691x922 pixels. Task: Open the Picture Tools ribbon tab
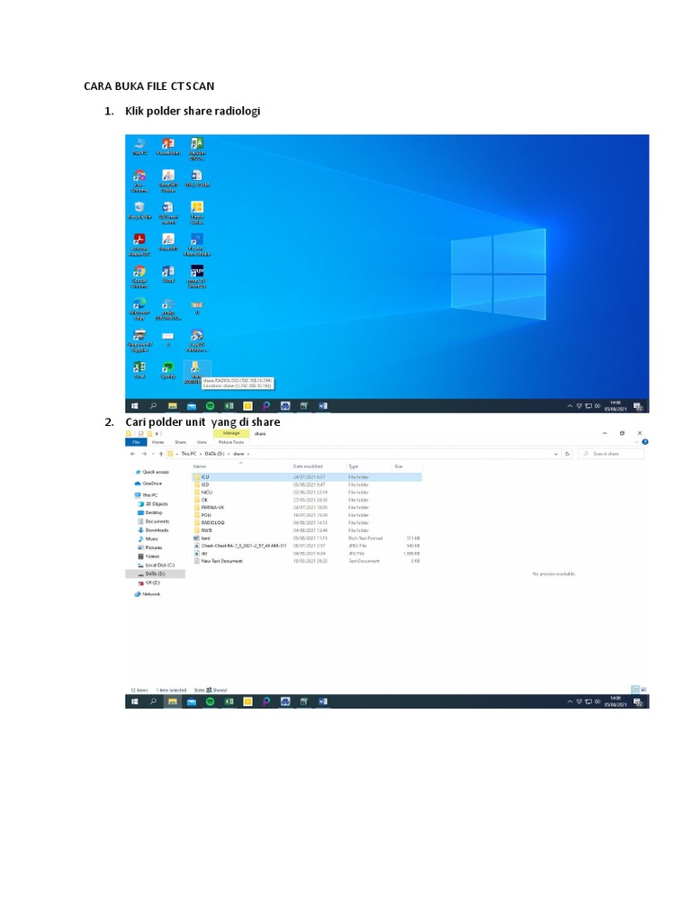point(231,442)
